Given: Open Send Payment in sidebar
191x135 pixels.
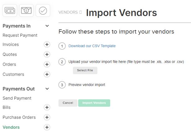Looking at the screenshot, I should (x=17, y=98).
